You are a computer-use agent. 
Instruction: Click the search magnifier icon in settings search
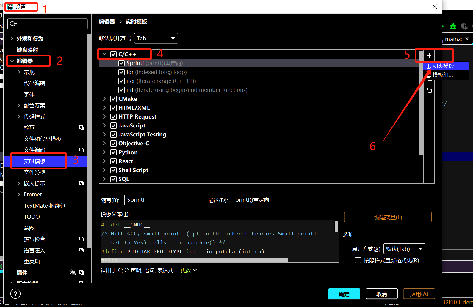(13, 24)
